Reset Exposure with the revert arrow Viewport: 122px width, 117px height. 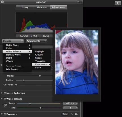click(72, 114)
